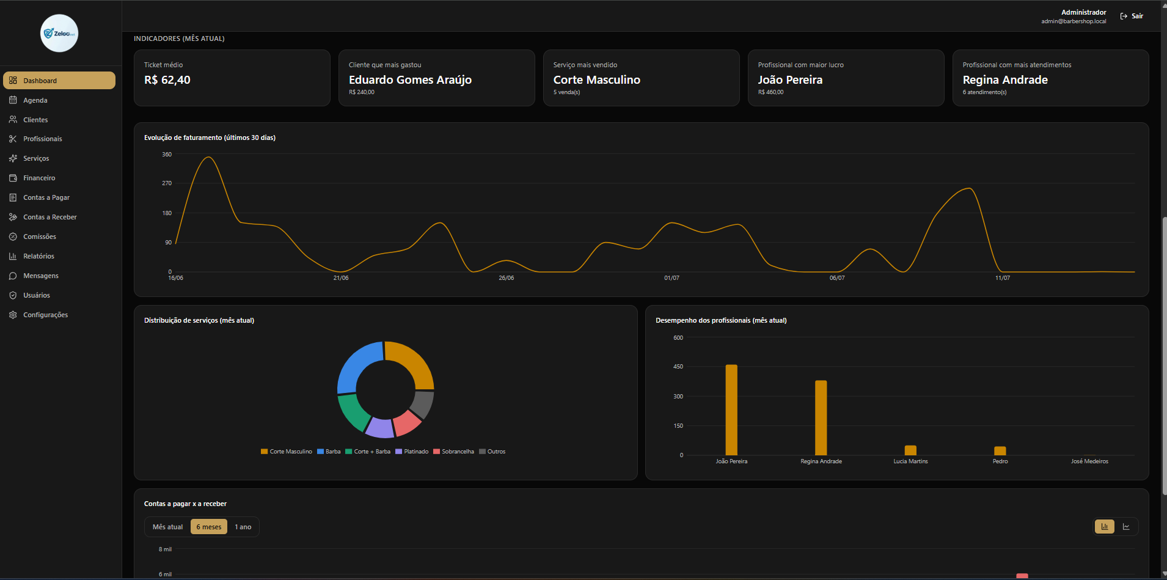Viewport: 1167px width, 580px height.
Task: Click the Pedro bar in performance chart
Action: [1000, 451]
